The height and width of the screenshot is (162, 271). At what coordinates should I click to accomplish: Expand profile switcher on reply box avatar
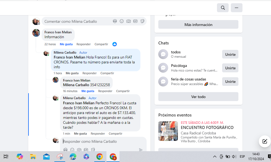(58, 142)
